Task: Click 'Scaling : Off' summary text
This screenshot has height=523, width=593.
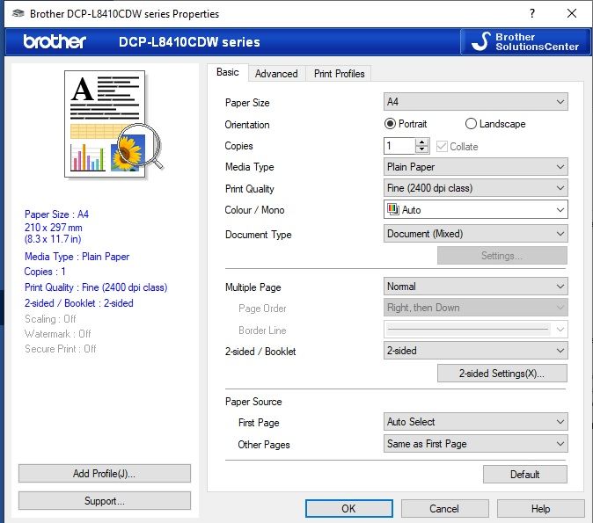Action: 50,319
